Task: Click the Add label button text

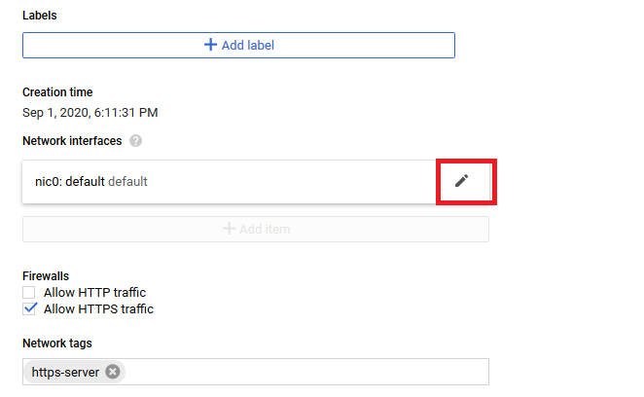Action: [x=248, y=45]
